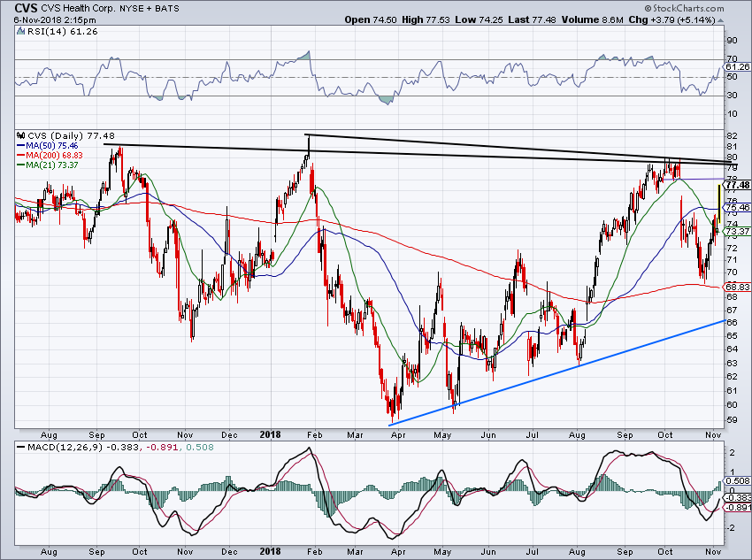Click the 73.37 green price tag on right axis
The width and height of the screenshot is (752, 560).
[738, 232]
